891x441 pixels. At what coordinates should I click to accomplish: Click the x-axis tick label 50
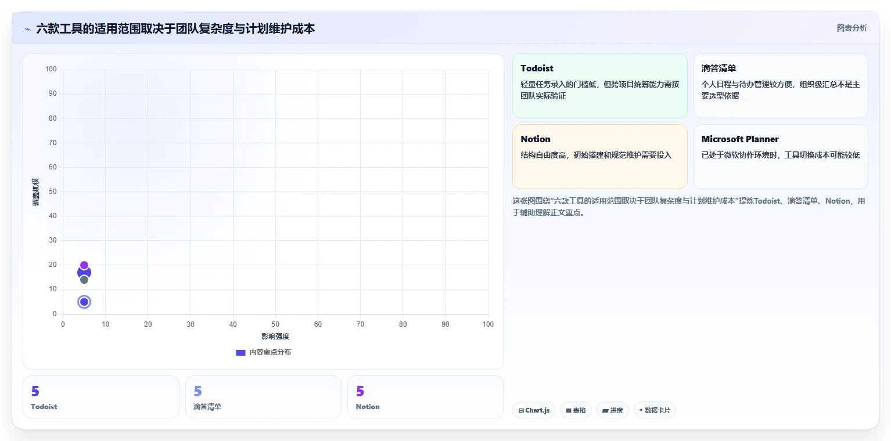point(275,324)
